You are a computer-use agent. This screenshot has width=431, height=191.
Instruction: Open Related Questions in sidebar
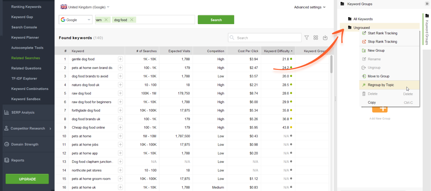pos(26,68)
